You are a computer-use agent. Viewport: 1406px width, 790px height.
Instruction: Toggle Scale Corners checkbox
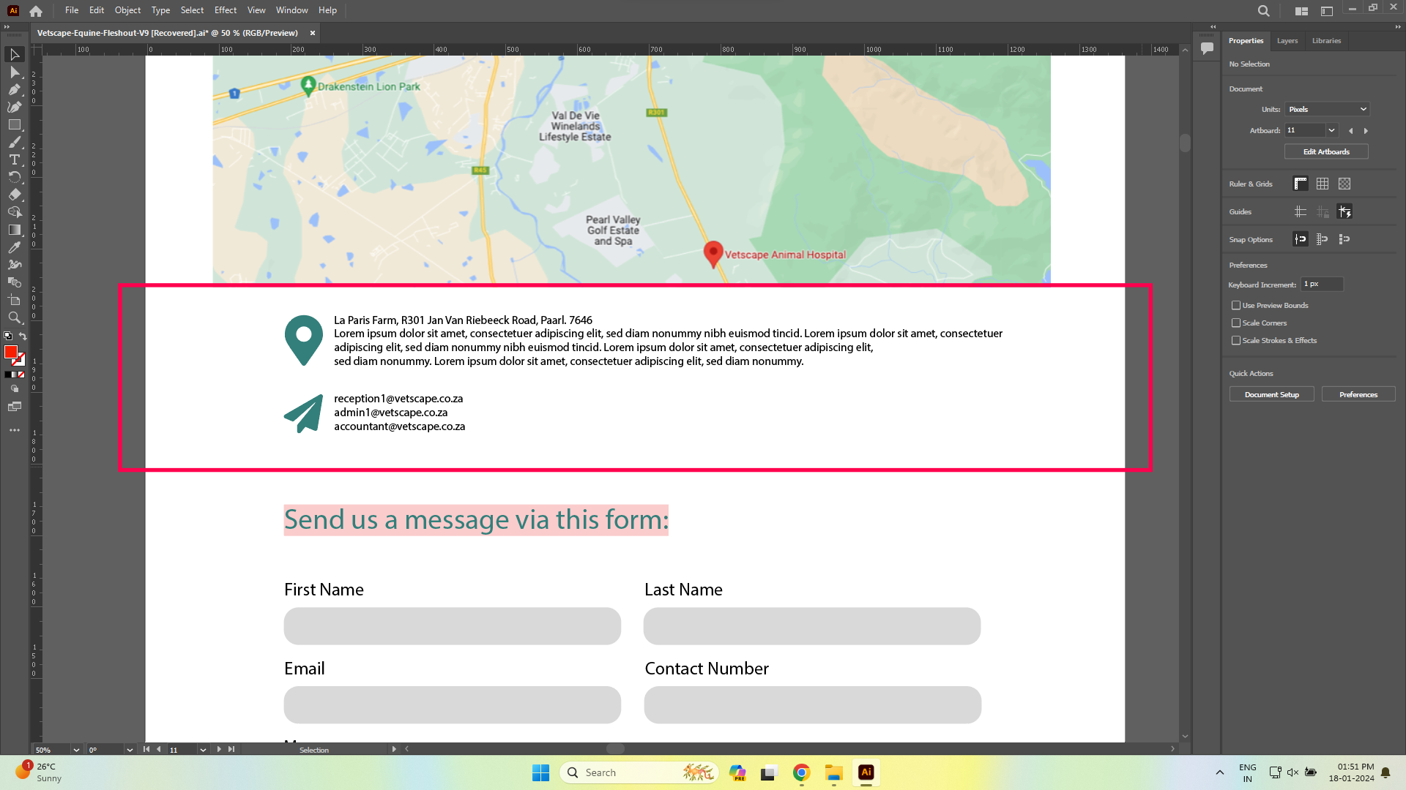point(1236,323)
